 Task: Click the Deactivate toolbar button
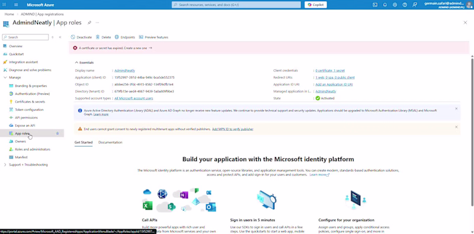click(81, 37)
